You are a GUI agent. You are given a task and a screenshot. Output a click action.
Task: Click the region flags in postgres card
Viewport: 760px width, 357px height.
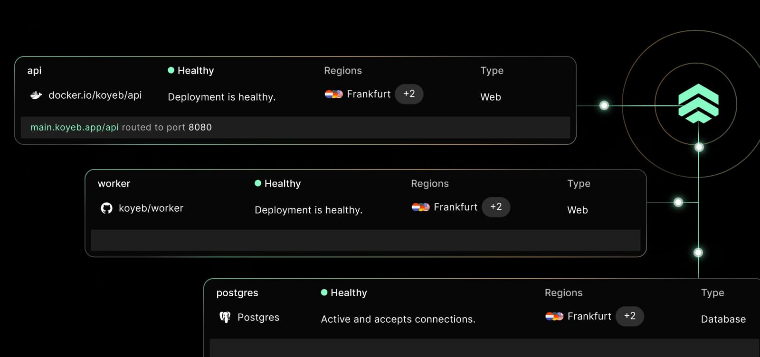[554, 317]
